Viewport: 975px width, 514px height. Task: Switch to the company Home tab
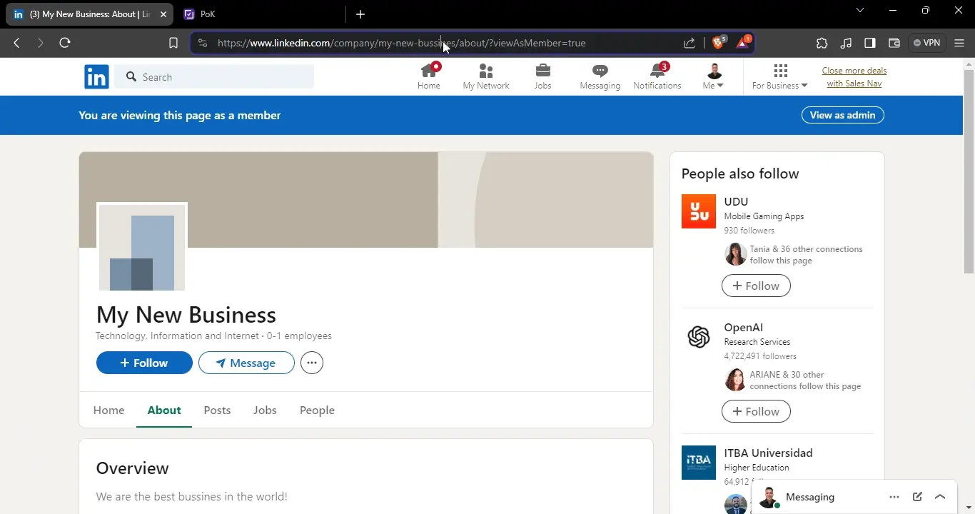tap(108, 410)
